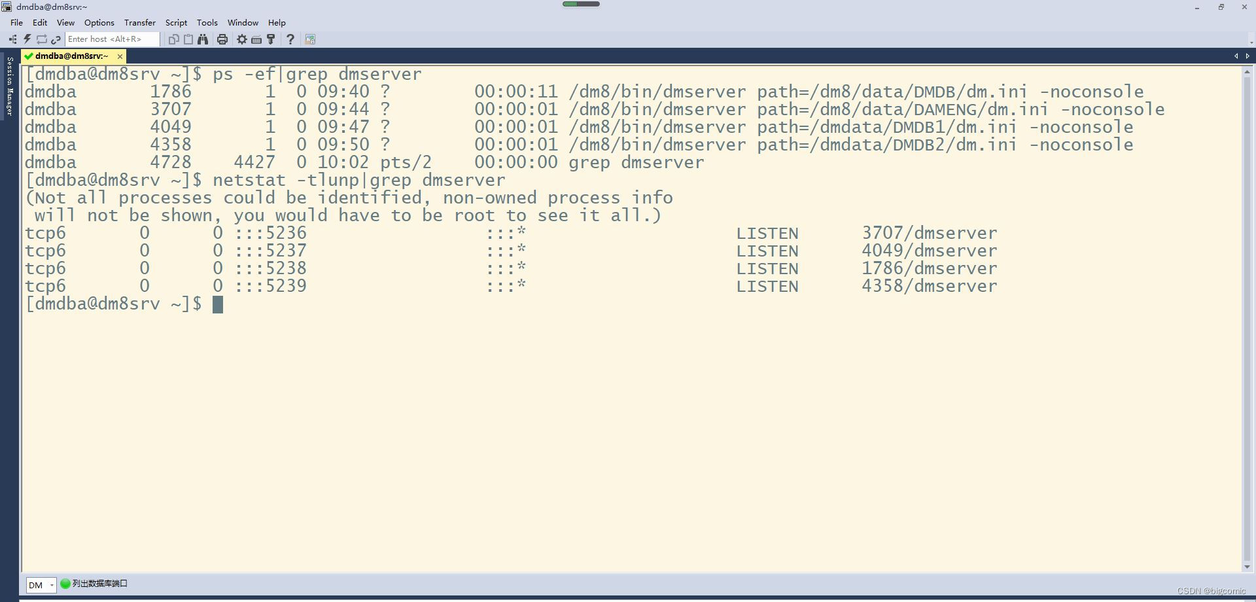The image size is (1256, 602).
Task: Open the Keymap Editor keyboard icon
Action: (256, 39)
